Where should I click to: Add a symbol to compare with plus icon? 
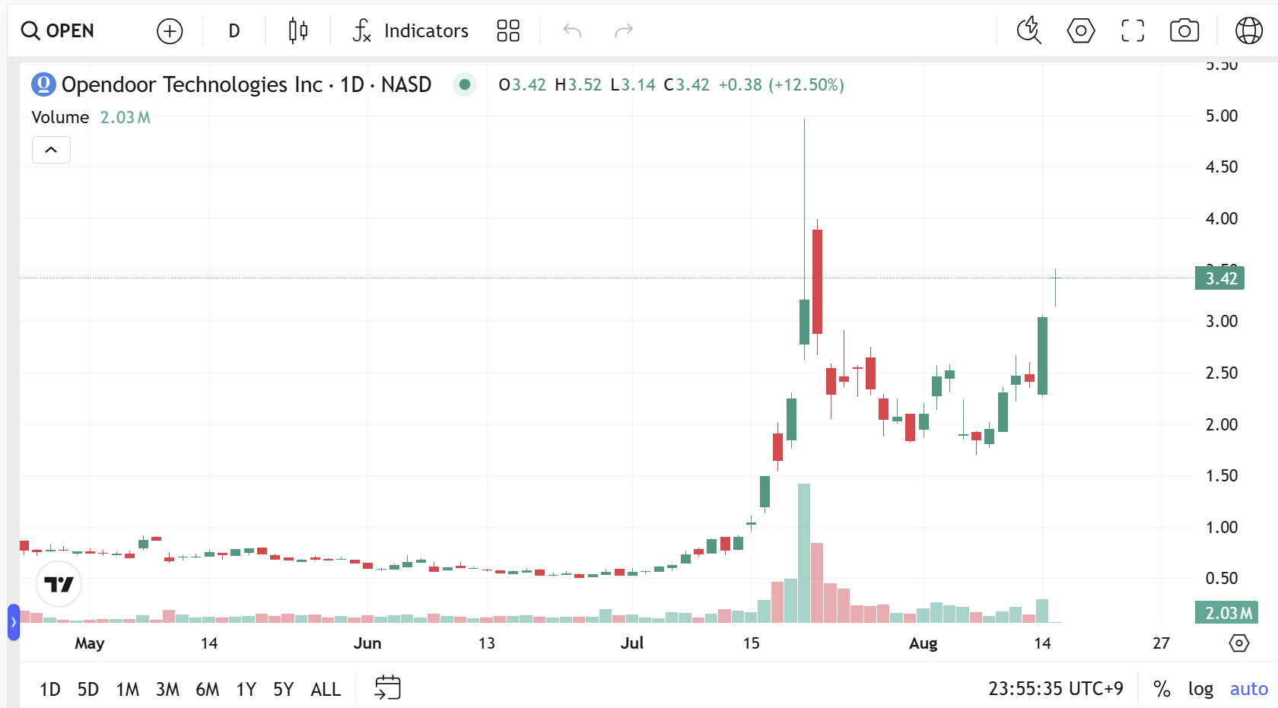click(170, 31)
